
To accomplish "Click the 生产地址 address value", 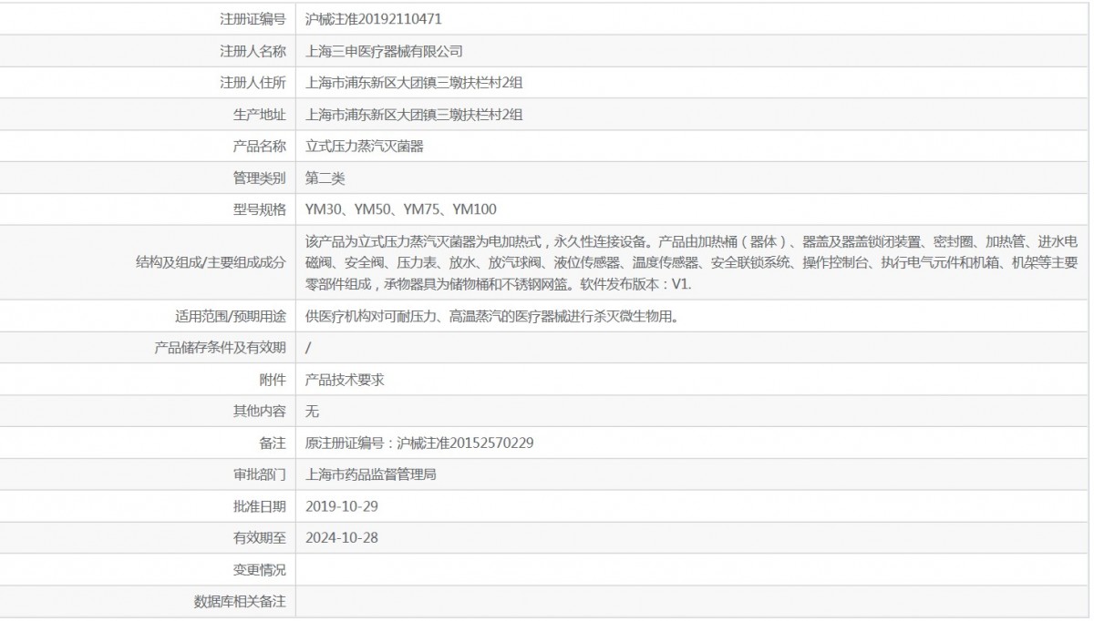I will 414,115.
